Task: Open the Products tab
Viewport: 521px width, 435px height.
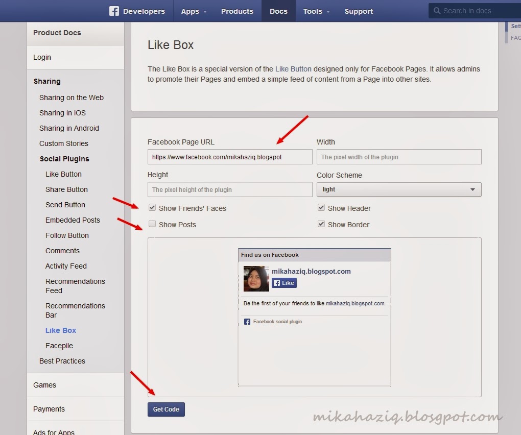Action: tap(237, 11)
